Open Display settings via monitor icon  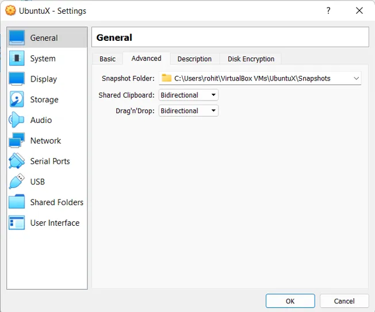click(x=17, y=79)
